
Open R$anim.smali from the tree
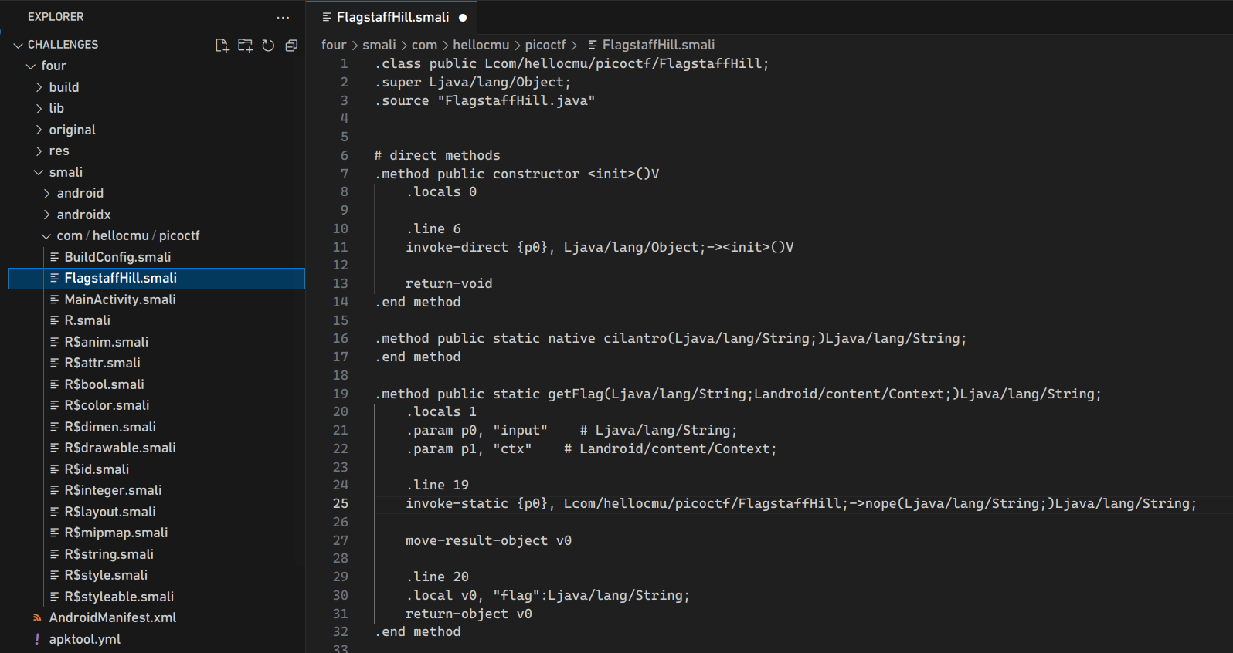[157, 342]
